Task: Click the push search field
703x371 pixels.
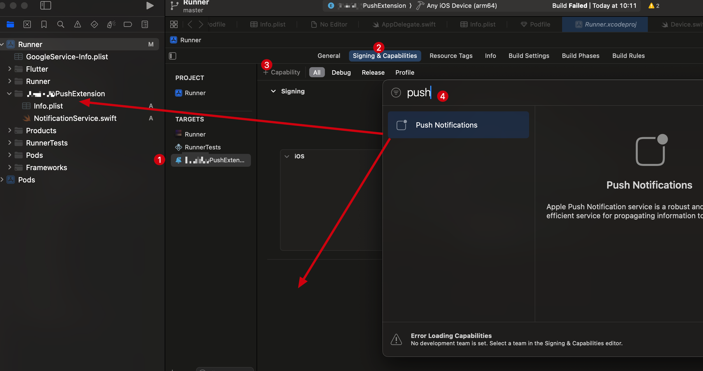Action: [x=419, y=92]
